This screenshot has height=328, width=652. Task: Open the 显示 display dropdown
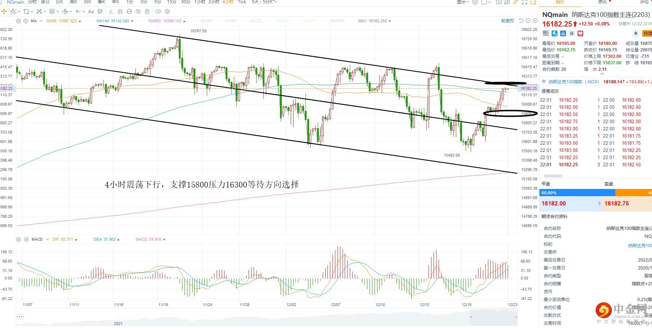463,2
